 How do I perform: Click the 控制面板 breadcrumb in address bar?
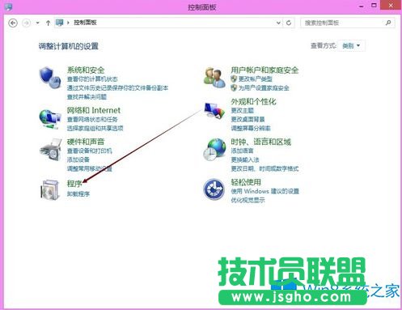85,23
